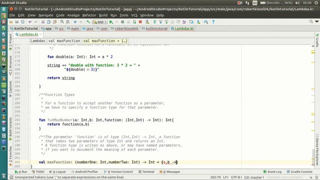Viewport: 320px width, 180px height.
Task: Click the 'val maxFunction = {…}' breadcrumb
Action: click(105, 41)
